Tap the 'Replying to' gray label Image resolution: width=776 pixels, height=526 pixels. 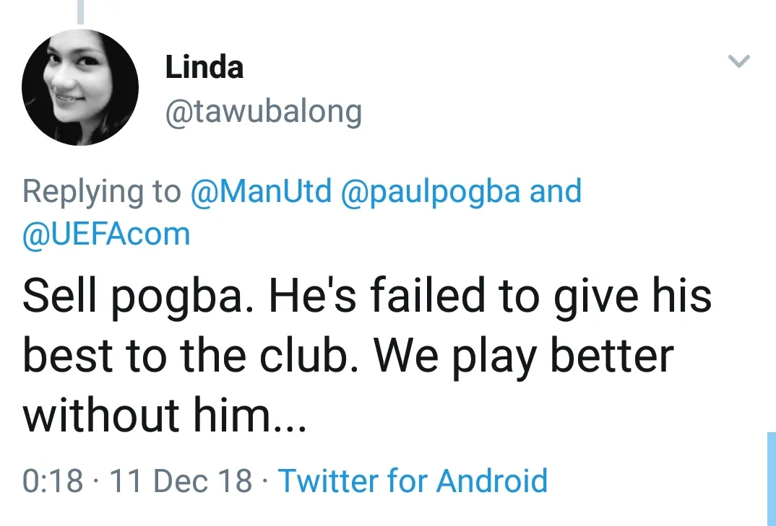101,192
